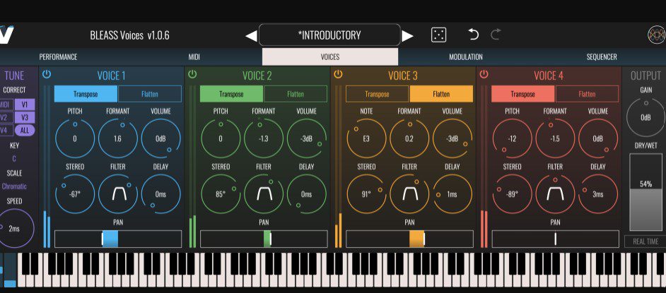Open the filter shape in Voice 3
The width and height of the screenshot is (666, 293).
coord(409,193)
